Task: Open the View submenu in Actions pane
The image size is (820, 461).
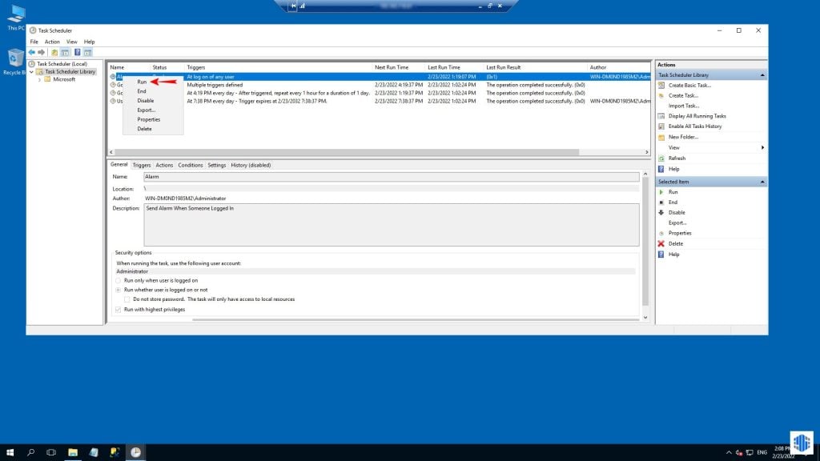Action: tap(673, 147)
